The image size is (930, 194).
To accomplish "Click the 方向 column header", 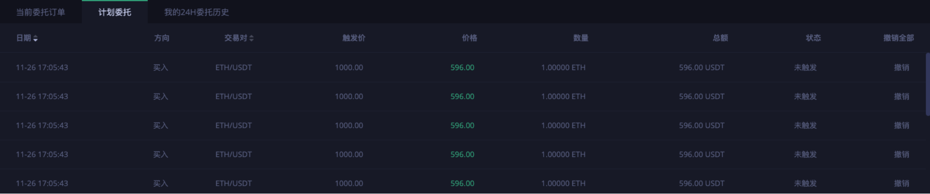I will 162,38.
